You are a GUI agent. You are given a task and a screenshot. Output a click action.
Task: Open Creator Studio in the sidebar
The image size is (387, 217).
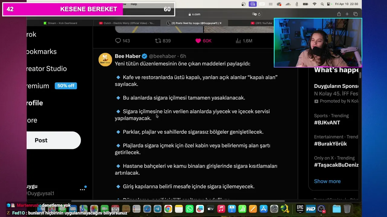tap(47, 69)
